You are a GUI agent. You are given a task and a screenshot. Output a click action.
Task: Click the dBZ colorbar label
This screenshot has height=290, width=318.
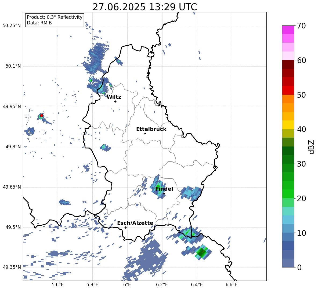[x=311, y=147]
